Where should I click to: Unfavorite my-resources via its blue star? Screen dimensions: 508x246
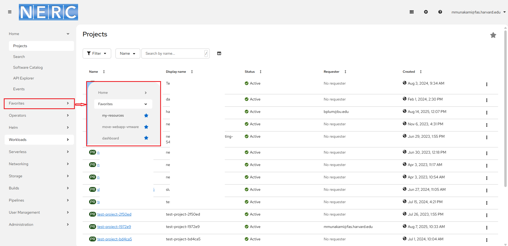pos(146,116)
